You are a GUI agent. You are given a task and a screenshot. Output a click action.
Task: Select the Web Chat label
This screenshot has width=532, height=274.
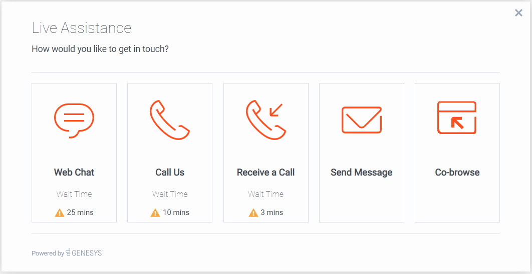coord(74,172)
